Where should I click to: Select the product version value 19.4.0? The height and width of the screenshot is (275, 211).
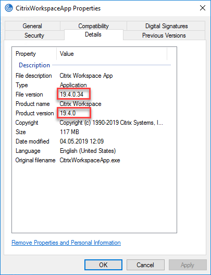(x=68, y=113)
